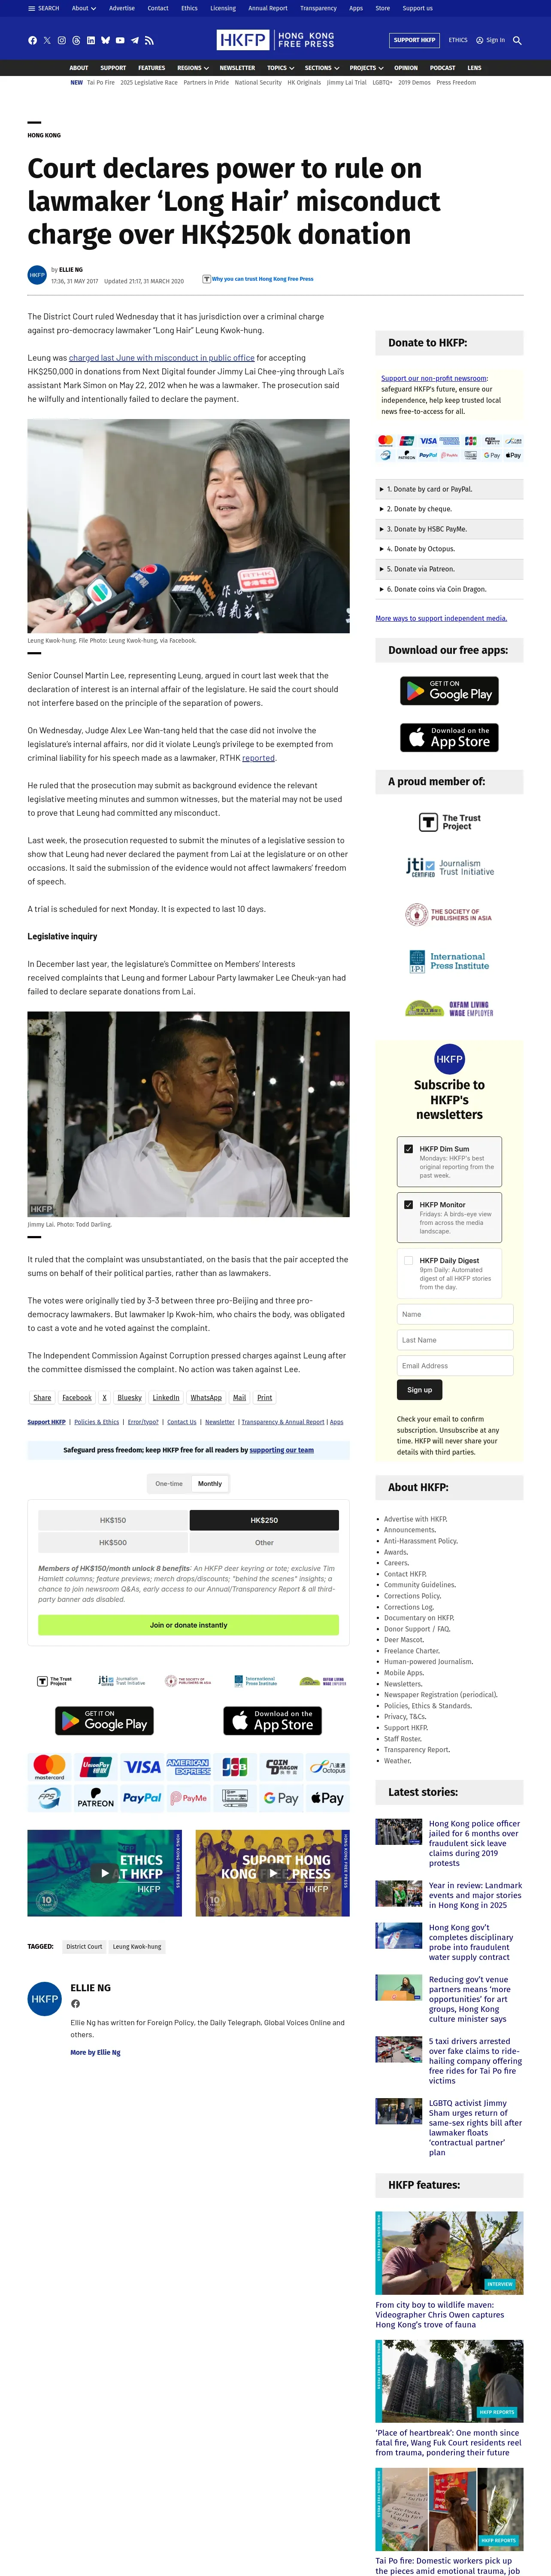
Task: Click the 'Join or donate instantly' button
Action: 188,1625
